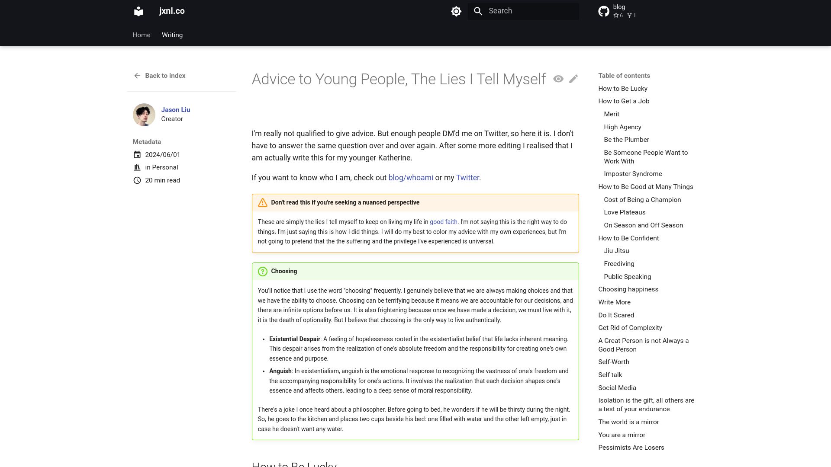The image size is (831, 467).
Task: Jump to How to Be Good at Many Things
Action: click(645, 187)
